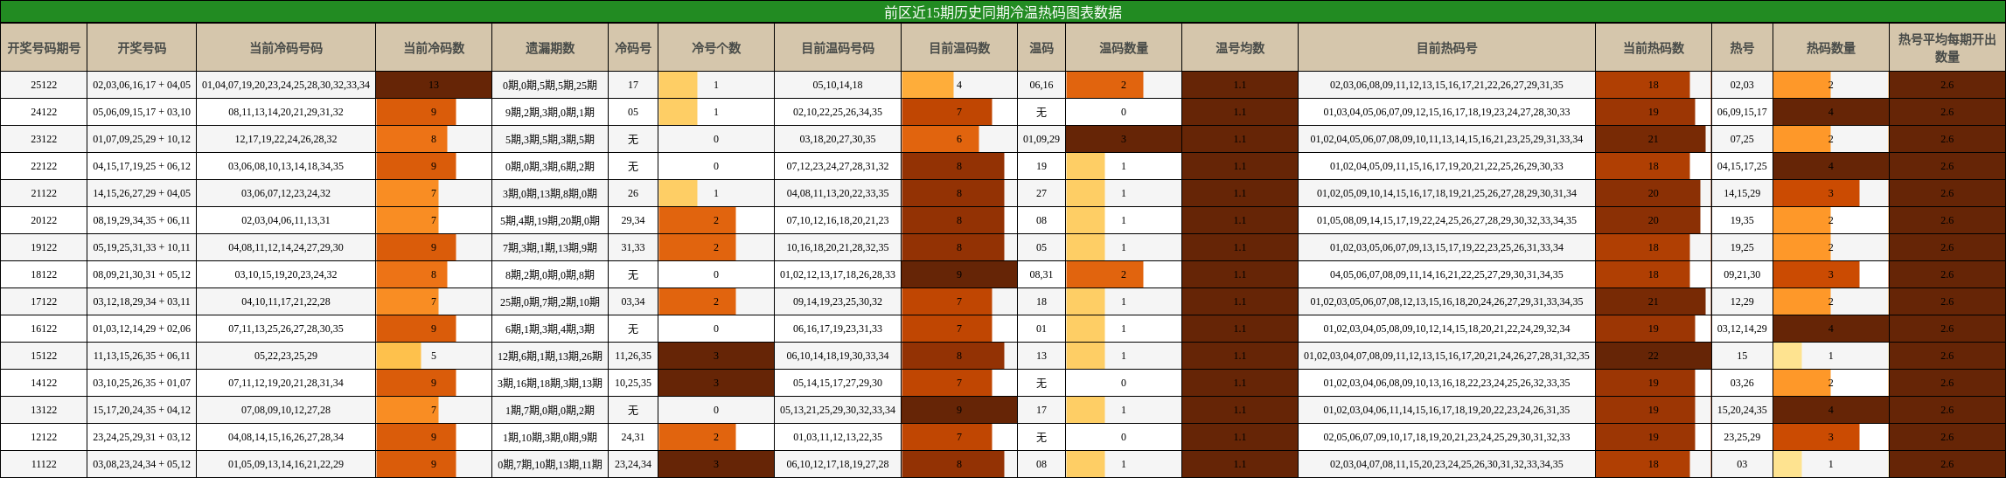Select the 当前热码数 column header
This screenshot has width=2006, height=478.
pos(1654,48)
